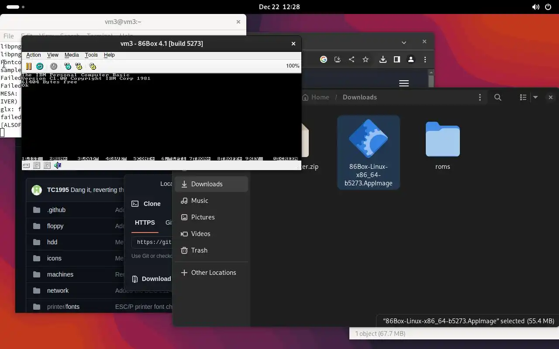
Task: Open File menu in terminal window
Action: tap(8, 36)
